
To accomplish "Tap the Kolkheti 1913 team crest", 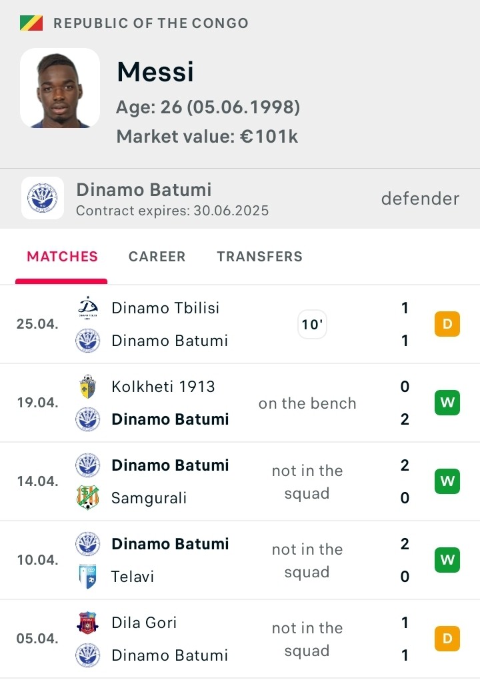I will coord(88,387).
